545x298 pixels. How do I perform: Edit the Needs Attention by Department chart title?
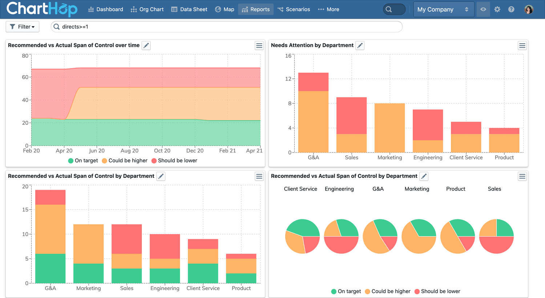click(360, 45)
